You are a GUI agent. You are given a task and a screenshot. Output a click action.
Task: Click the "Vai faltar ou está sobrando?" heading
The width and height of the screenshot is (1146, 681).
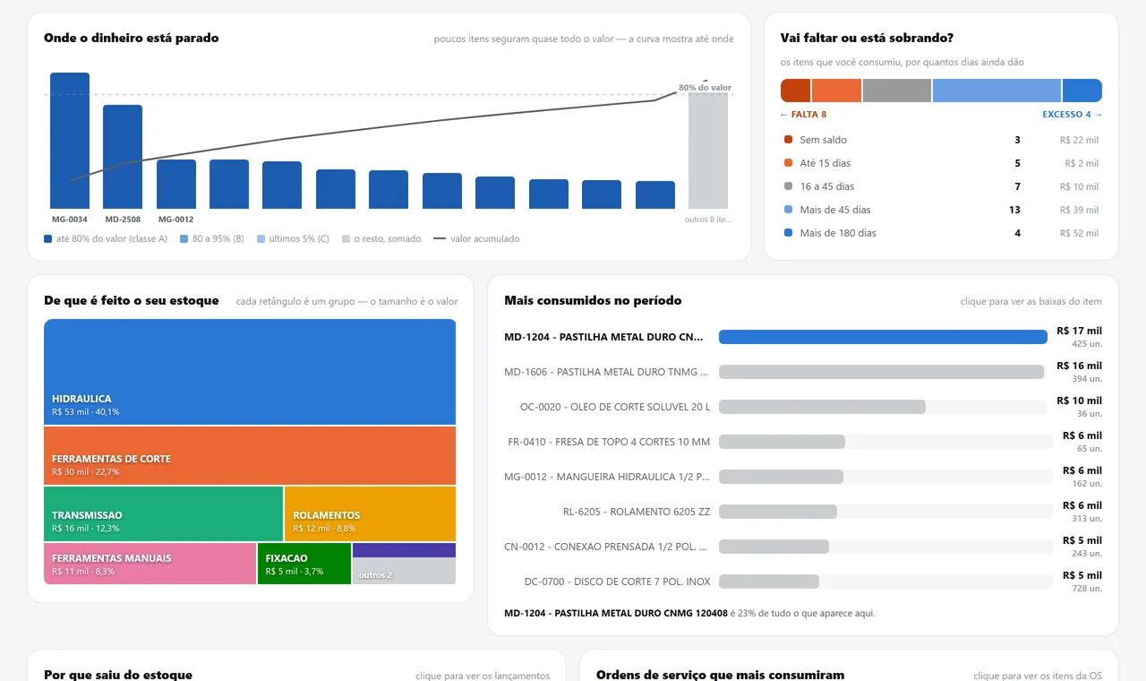click(867, 39)
